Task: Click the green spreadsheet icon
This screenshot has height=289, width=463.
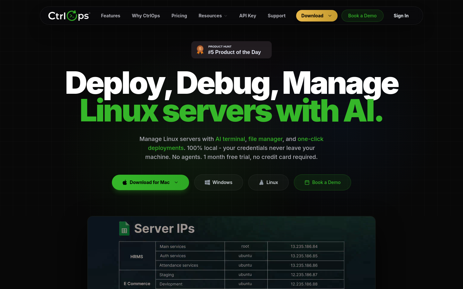Action: point(124,229)
